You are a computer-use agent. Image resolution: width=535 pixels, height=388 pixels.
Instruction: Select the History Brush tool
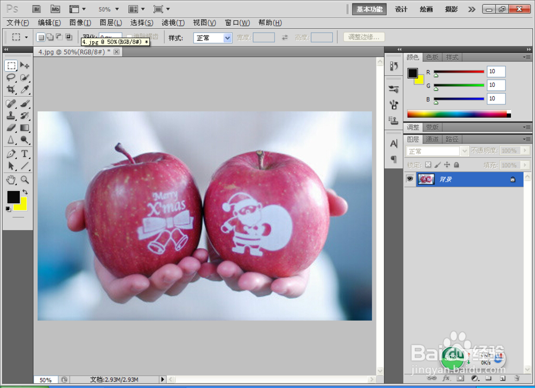click(25, 116)
